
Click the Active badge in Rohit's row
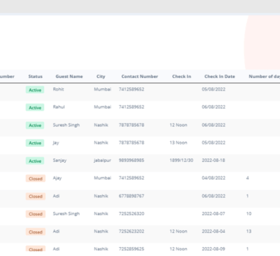[x=35, y=90]
